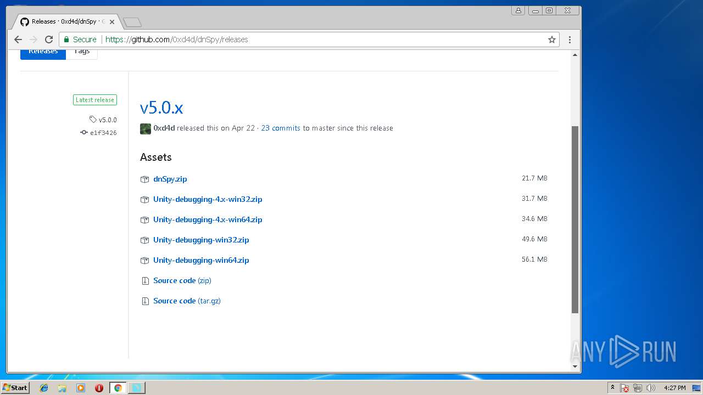
Task: Click the tag icon next to v5.0.0
Action: (x=93, y=120)
